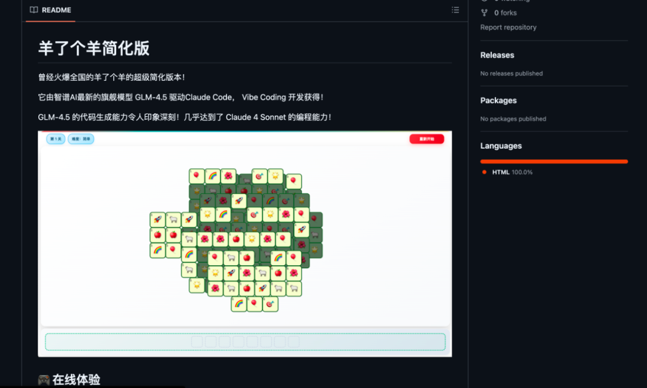The height and width of the screenshot is (388, 647).
Task: Open the Packages section heading
Action: [498, 101]
